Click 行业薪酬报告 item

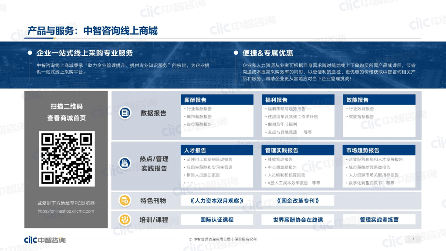pos(199,109)
